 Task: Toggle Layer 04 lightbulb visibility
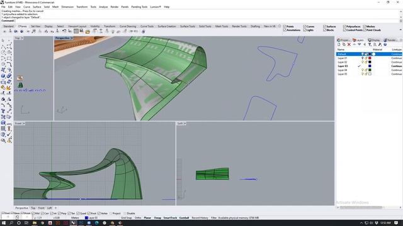coord(363,70)
